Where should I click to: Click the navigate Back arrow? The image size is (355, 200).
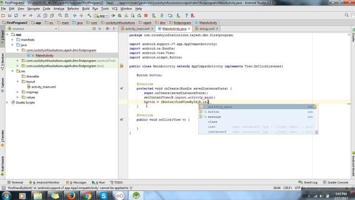click(74, 16)
